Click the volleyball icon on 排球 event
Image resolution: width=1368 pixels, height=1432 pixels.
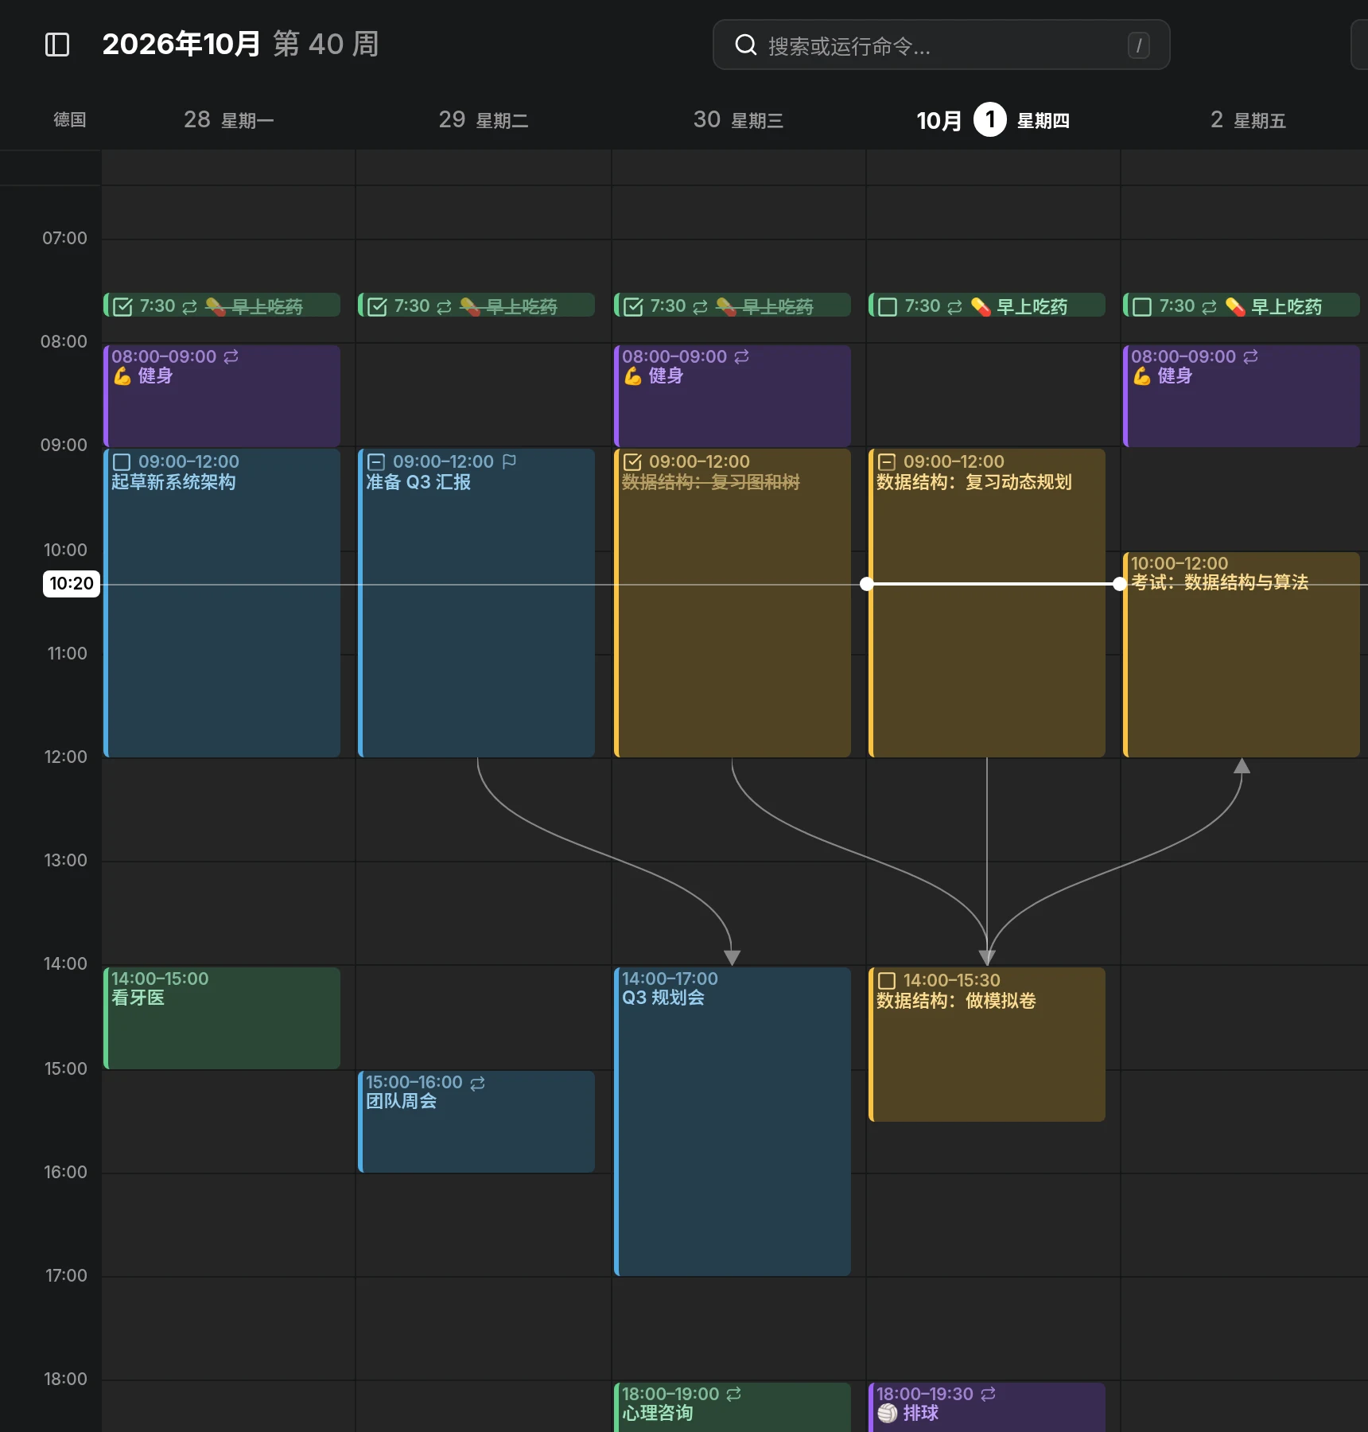(887, 1413)
